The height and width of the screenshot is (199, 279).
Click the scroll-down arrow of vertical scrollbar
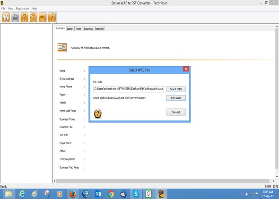click(277, 177)
